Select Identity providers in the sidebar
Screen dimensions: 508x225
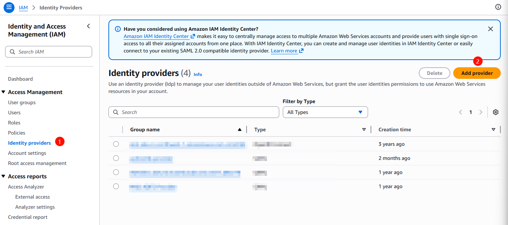(29, 143)
